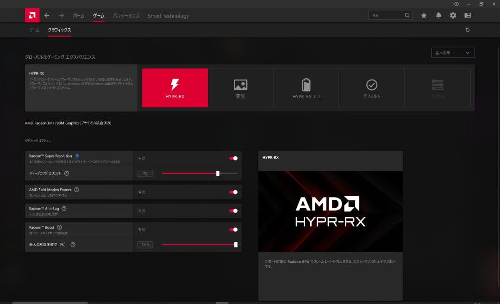Click the AMD logo home icon
Screen dimensions: 500x304
click(32, 15)
